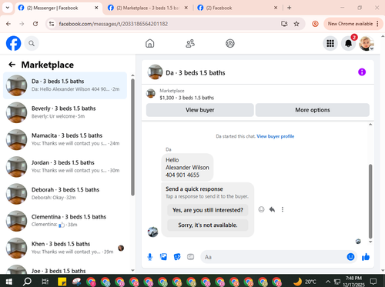Switch to the third Facebook browser tab
385x287 pixels.
[x=237, y=8]
